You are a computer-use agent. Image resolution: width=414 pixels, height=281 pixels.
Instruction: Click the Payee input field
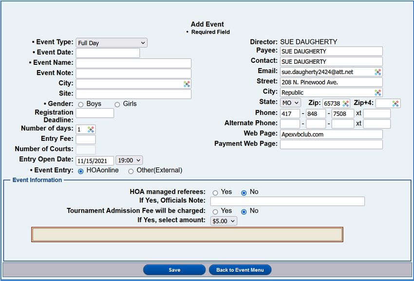point(331,51)
